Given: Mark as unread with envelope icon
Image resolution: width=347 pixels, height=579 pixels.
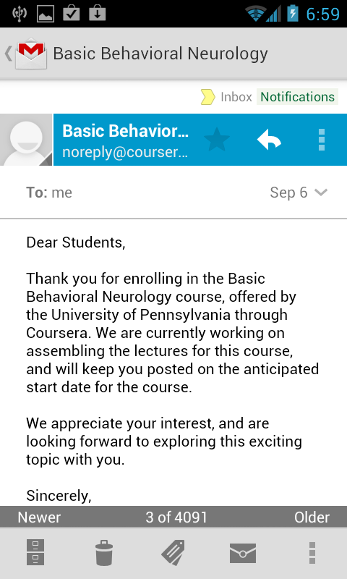Looking at the screenshot, I should (x=243, y=553).
